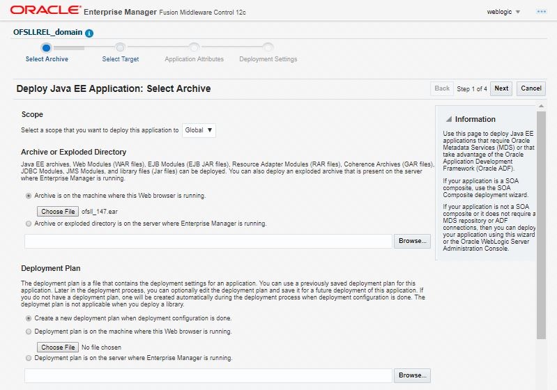Select deployment plan on browser machine
Screen dimensions: 557x390
(x=29, y=331)
